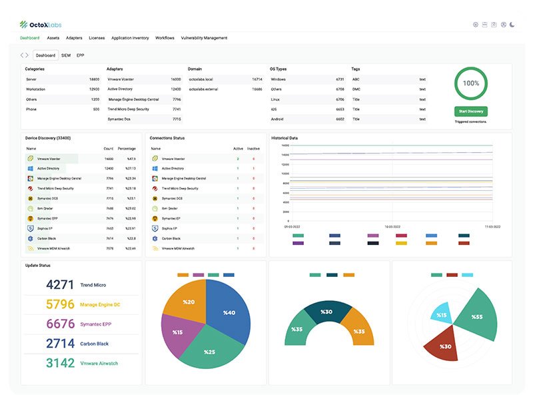Viewport: 533px width, 395px height.
Task: Click Trend Micro icon in Connections Status
Action: [155, 188]
